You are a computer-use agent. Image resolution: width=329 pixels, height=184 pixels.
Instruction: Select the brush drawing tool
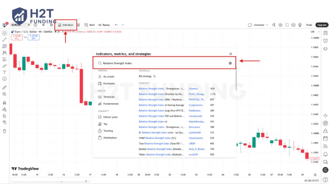[4, 66]
